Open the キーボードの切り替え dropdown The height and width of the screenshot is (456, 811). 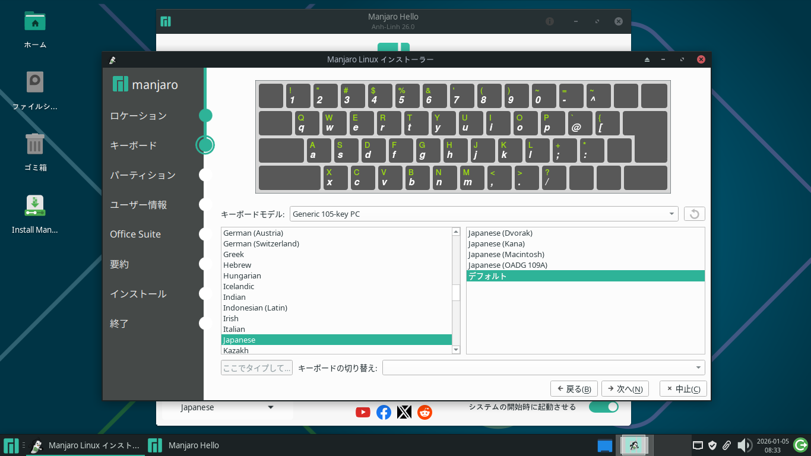point(544,368)
